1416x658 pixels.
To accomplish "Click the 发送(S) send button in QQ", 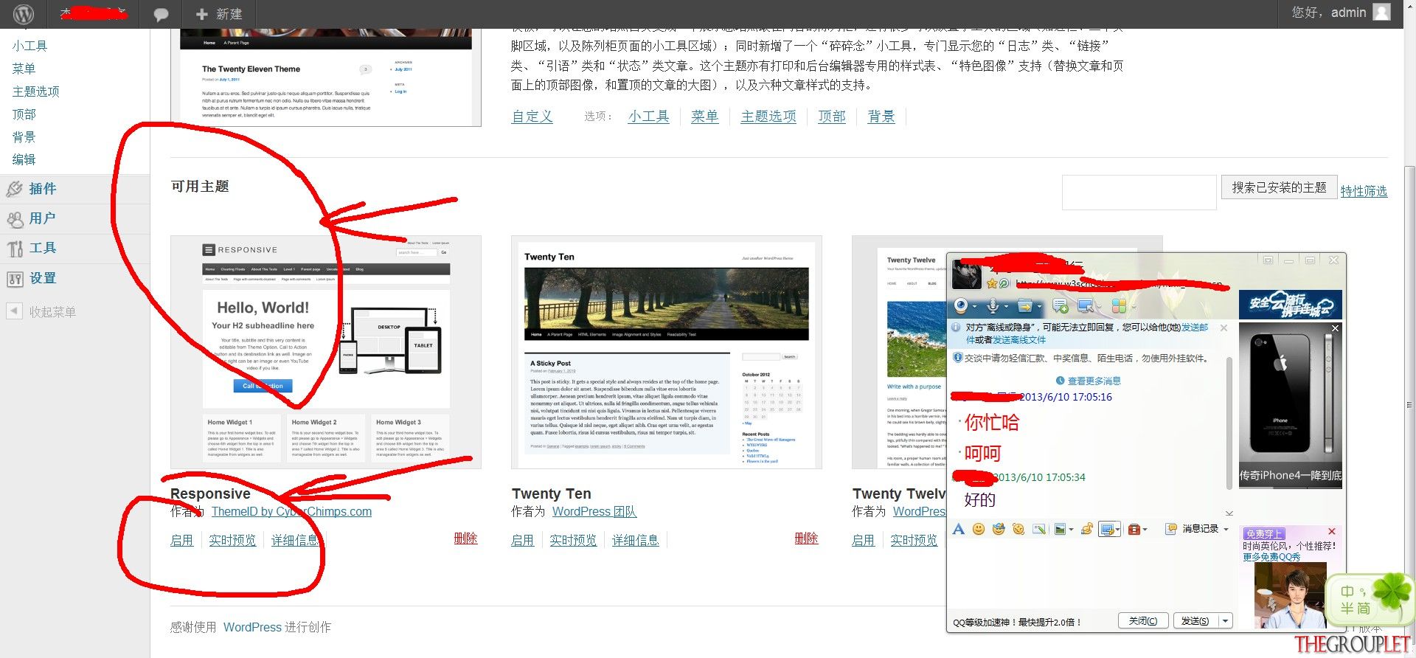I will [1195, 621].
